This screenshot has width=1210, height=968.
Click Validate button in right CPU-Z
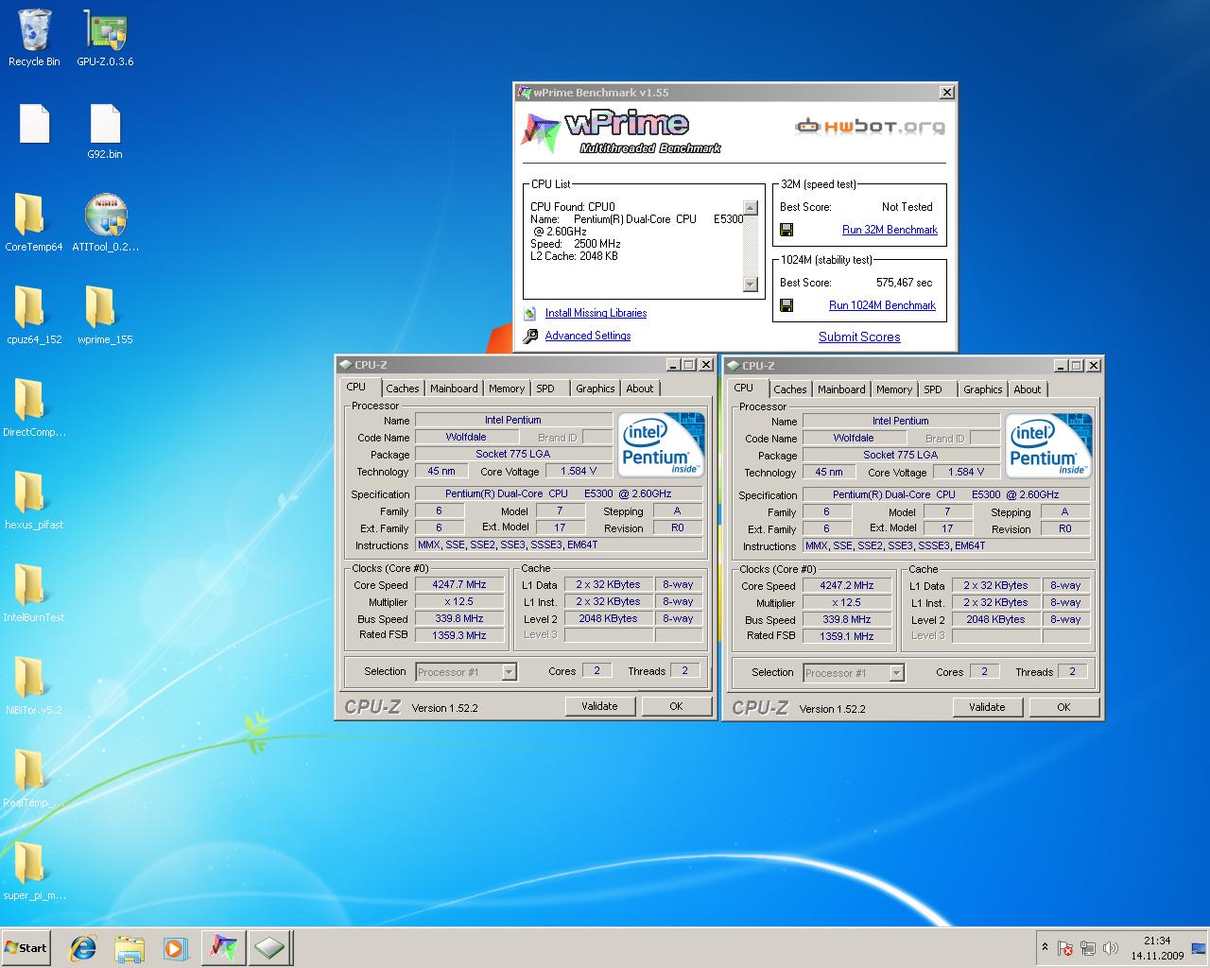click(x=987, y=707)
